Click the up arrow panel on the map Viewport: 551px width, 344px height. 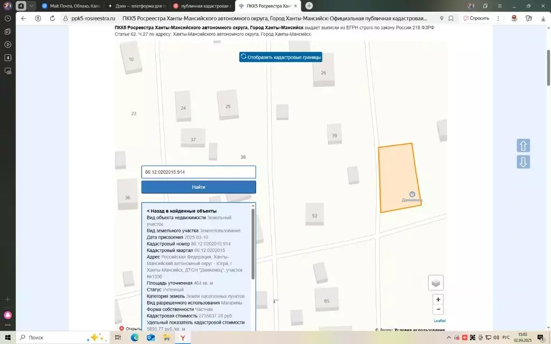tap(523, 146)
